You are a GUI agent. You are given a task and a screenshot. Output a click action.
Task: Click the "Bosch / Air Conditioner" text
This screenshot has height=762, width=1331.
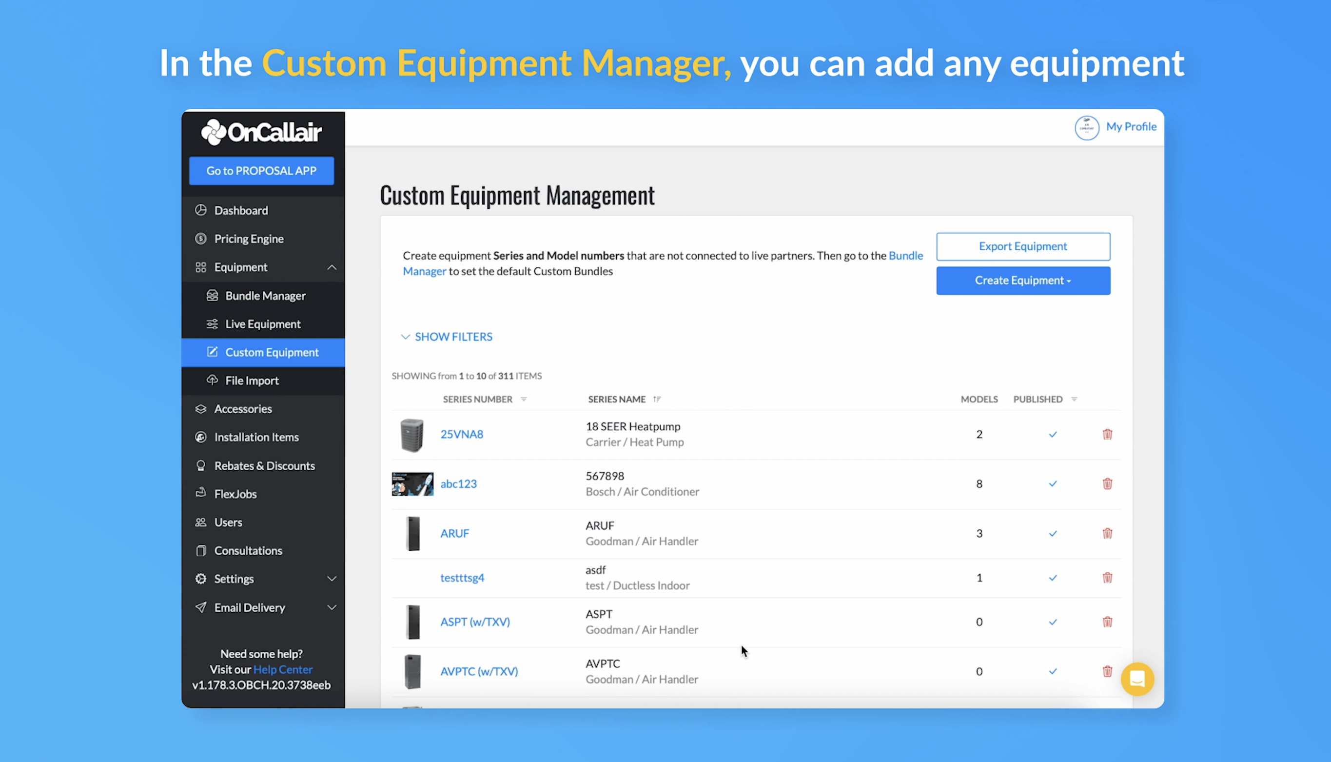click(642, 492)
